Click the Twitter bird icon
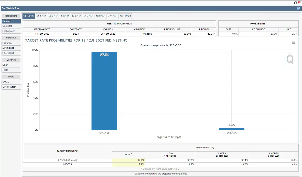Screen dimensions: 302x177 (x=298, y=8)
